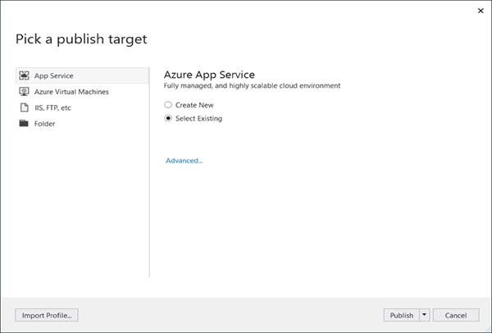The image size is (492, 333).
Task: Click the IIS, FTP document icon
Action: (24, 107)
